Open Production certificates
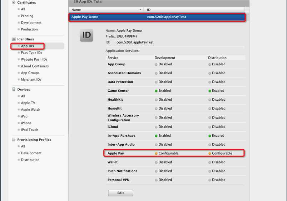This screenshot has width=287, height=201. pos(29,29)
